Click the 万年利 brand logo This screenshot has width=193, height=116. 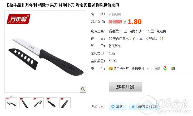coord(18,19)
